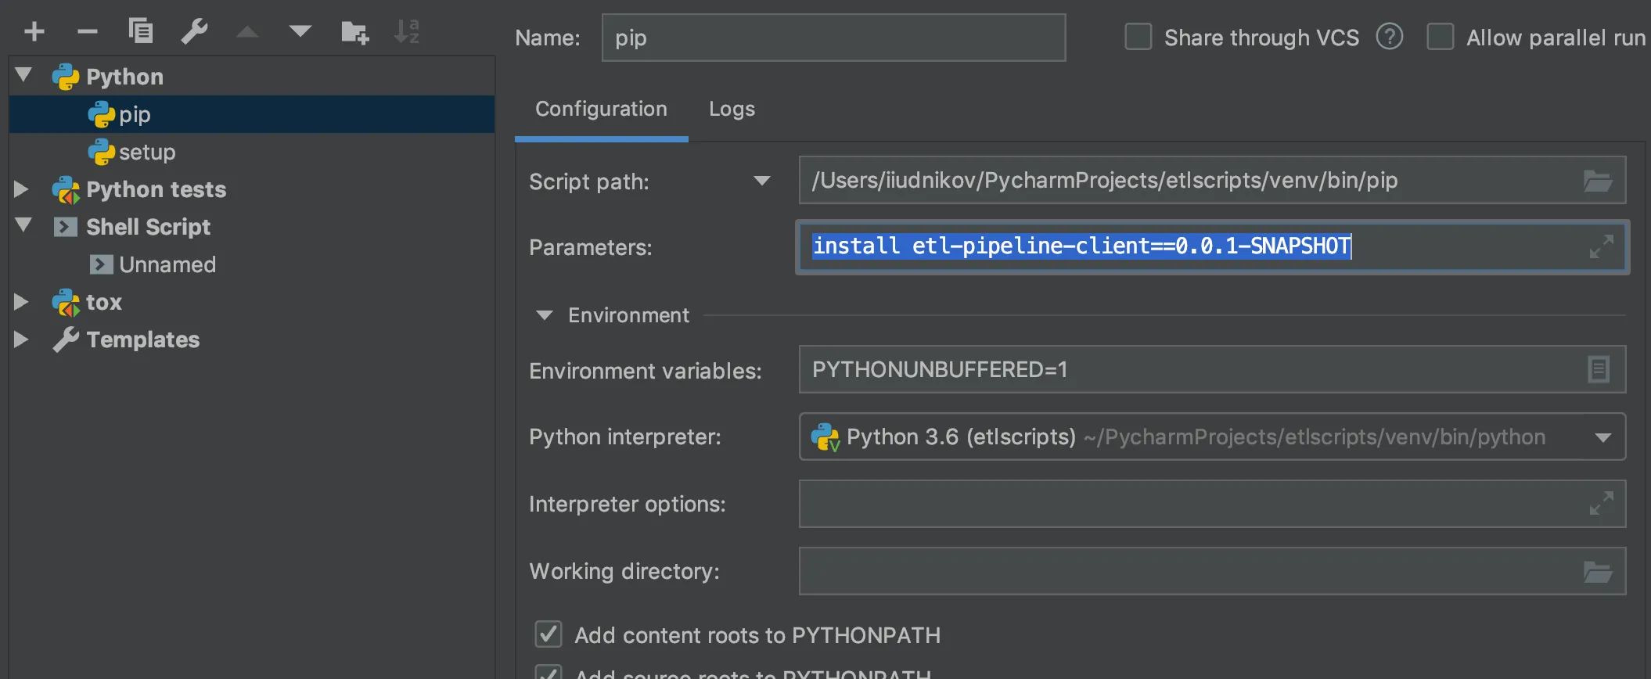Uncheck Add source roots to PYTHONPATH
The width and height of the screenshot is (1651, 679).
tap(549, 672)
